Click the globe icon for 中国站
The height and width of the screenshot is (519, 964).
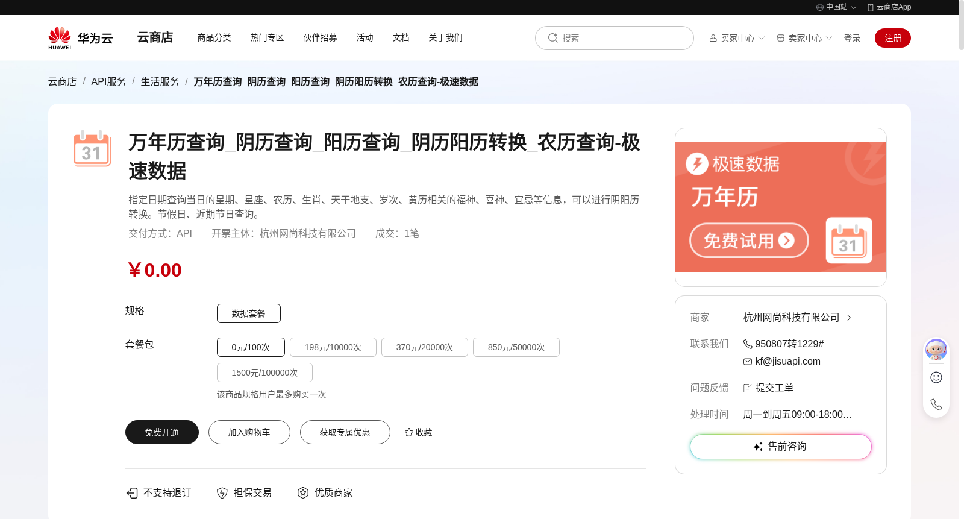pos(820,7)
